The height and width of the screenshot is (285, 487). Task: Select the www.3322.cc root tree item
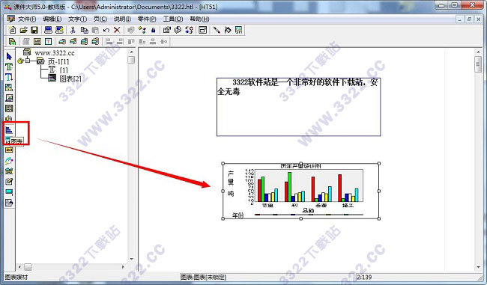click(55, 52)
